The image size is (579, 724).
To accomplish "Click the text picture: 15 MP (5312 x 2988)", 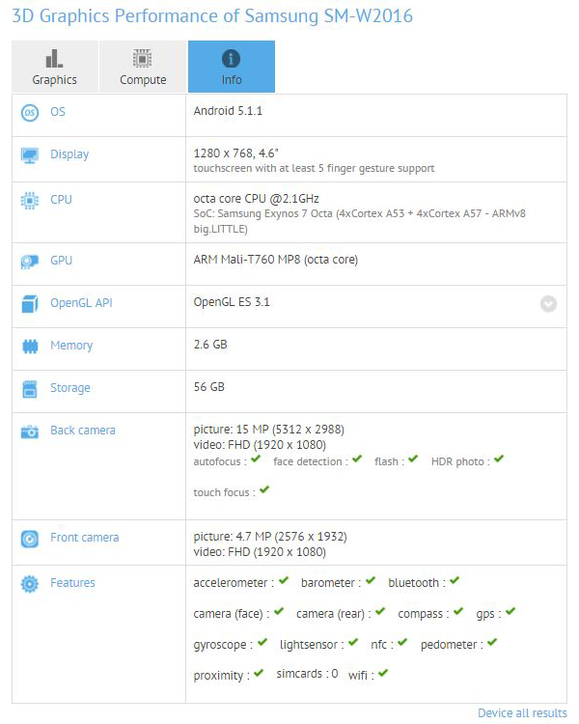I will 268,430.
